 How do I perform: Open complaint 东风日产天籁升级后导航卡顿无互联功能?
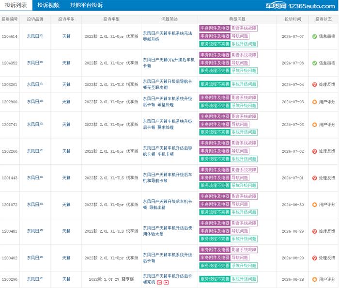coord(168,84)
